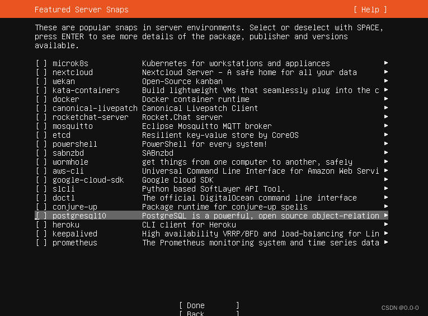Select 'PowerShell for every system!' description
Screen dimensions: 428x316
pos(204,144)
